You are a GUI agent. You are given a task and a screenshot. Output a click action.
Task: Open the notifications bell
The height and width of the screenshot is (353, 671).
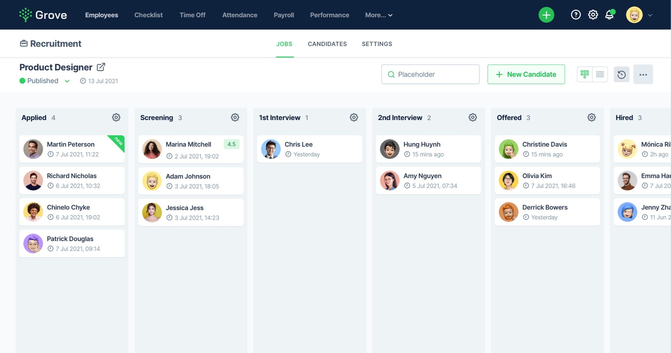pyautogui.click(x=610, y=15)
